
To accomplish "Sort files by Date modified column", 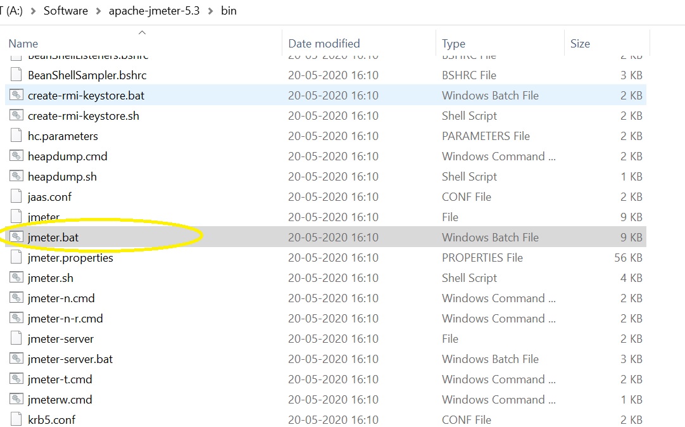I will 324,44.
